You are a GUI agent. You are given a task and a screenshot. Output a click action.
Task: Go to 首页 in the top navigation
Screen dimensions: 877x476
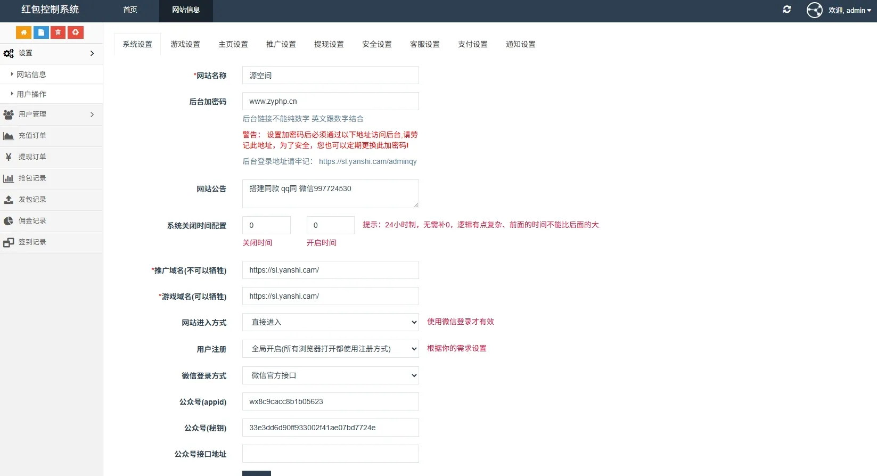130,10
